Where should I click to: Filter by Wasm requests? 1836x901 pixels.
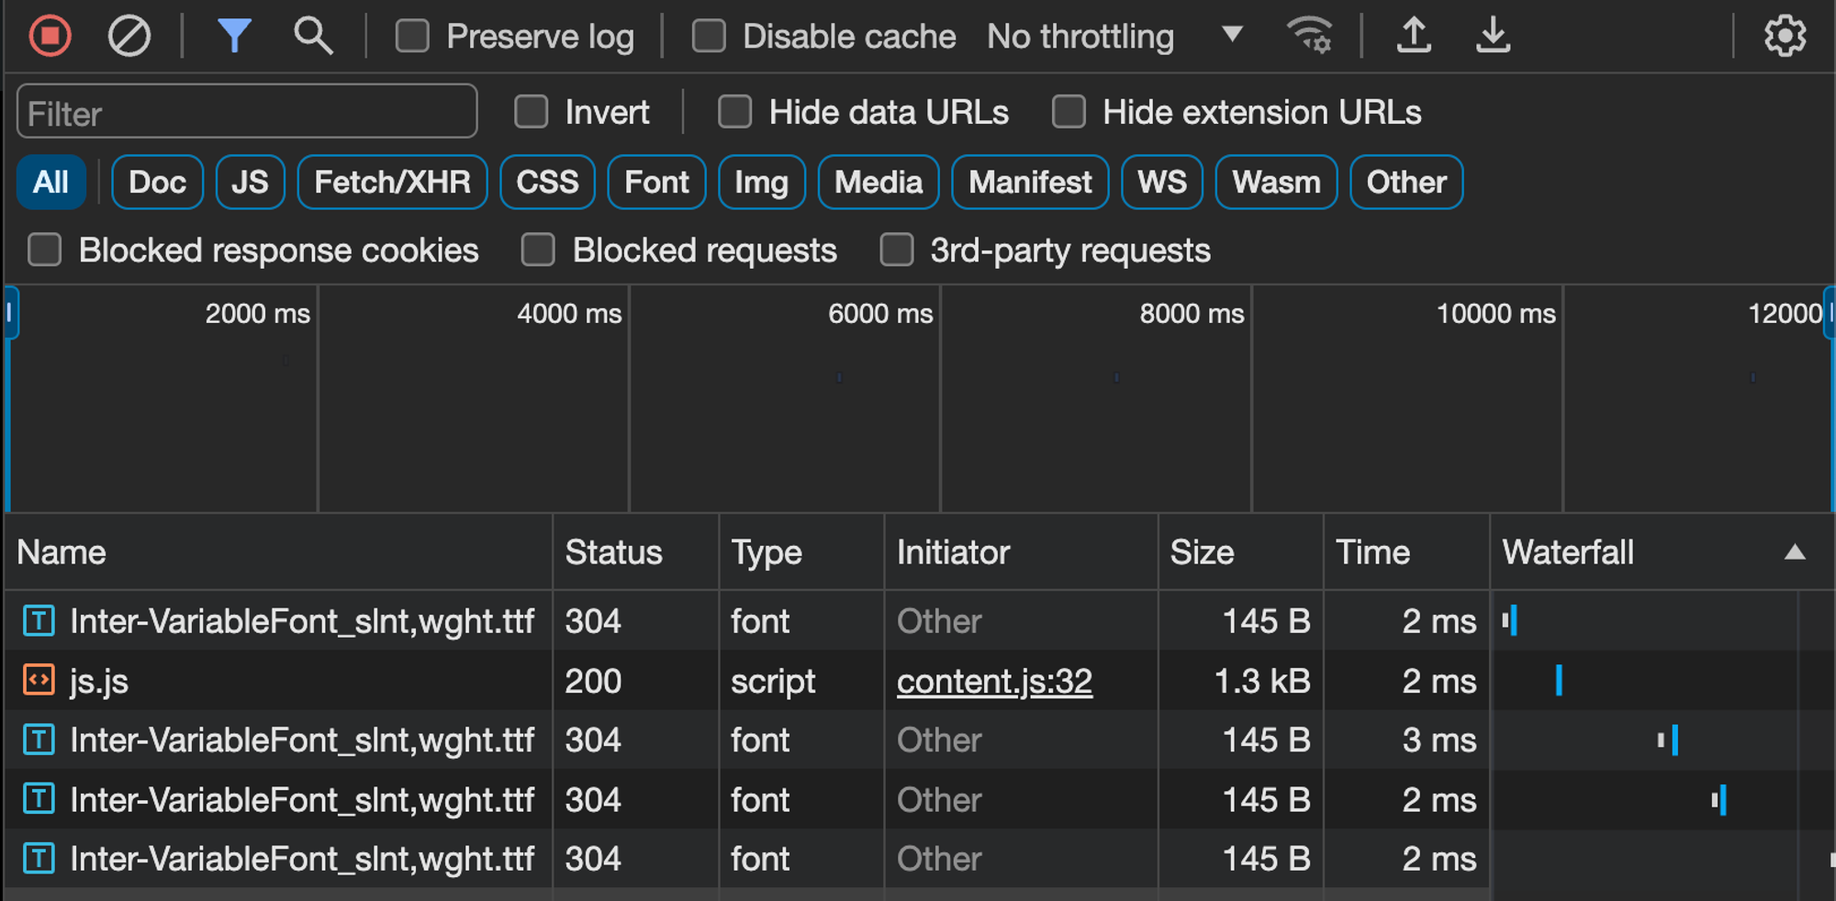coord(1276,182)
